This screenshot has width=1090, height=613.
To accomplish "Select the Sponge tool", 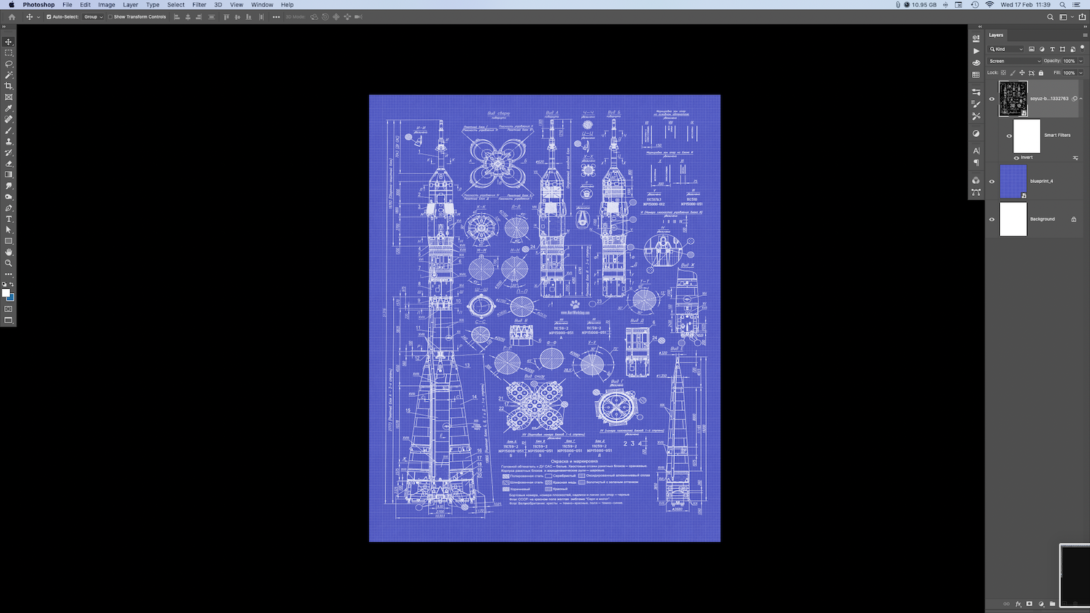I will (9, 197).
